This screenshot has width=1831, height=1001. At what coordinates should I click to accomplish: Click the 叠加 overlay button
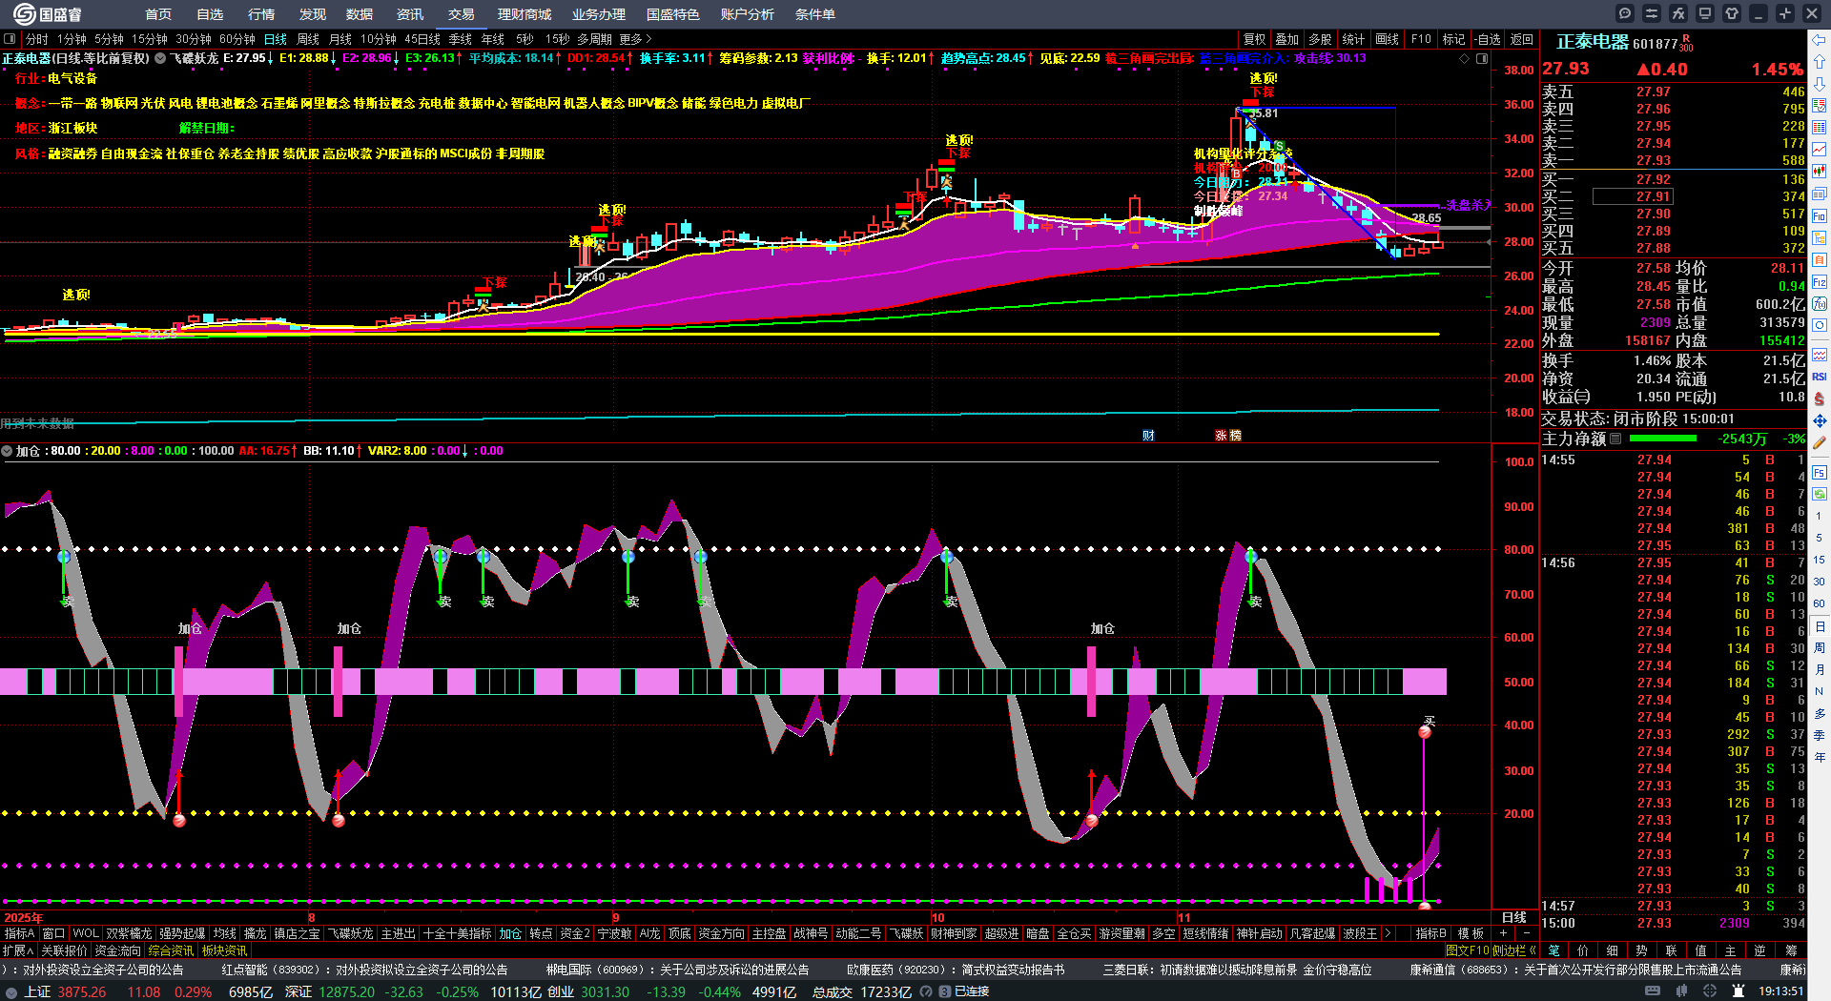point(1287,39)
